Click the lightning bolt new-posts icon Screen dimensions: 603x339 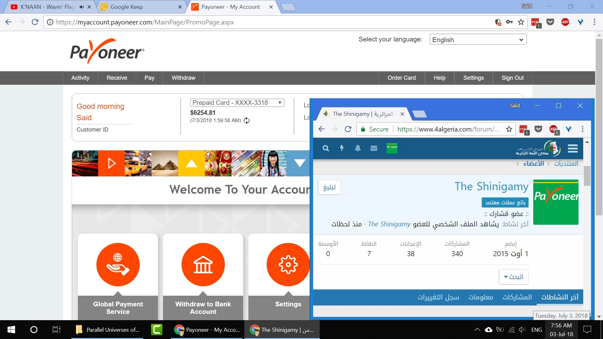tap(342, 148)
